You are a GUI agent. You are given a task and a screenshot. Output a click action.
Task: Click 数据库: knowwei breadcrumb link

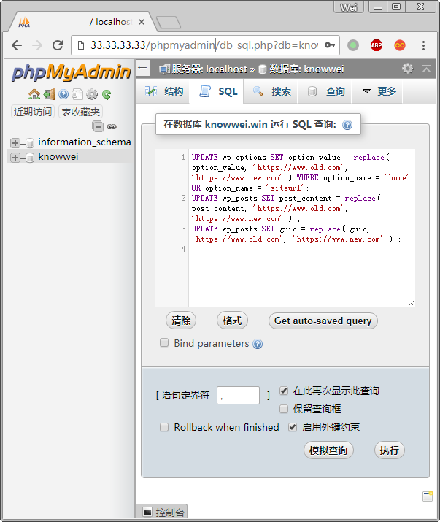pyautogui.click(x=306, y=69)
